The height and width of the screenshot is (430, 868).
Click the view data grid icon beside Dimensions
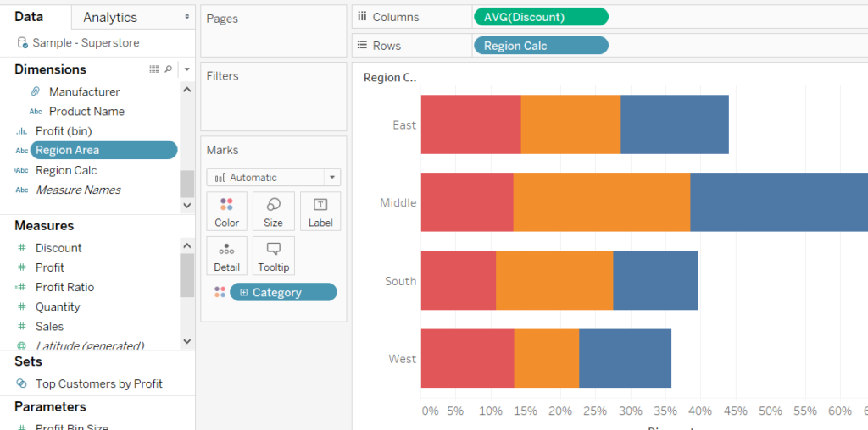154,69
